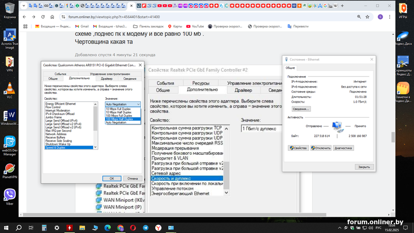Open the Recycle Bin (Корзина) icon
The width and height of the screenshot is (414, 233).
point(9,10)
